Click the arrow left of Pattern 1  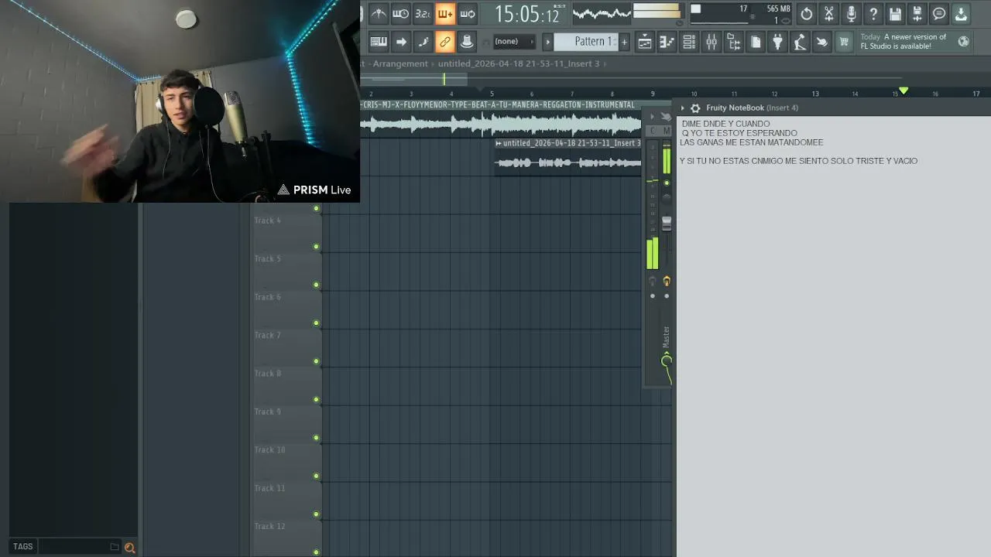pyautogui.click(x=547, y=41)
